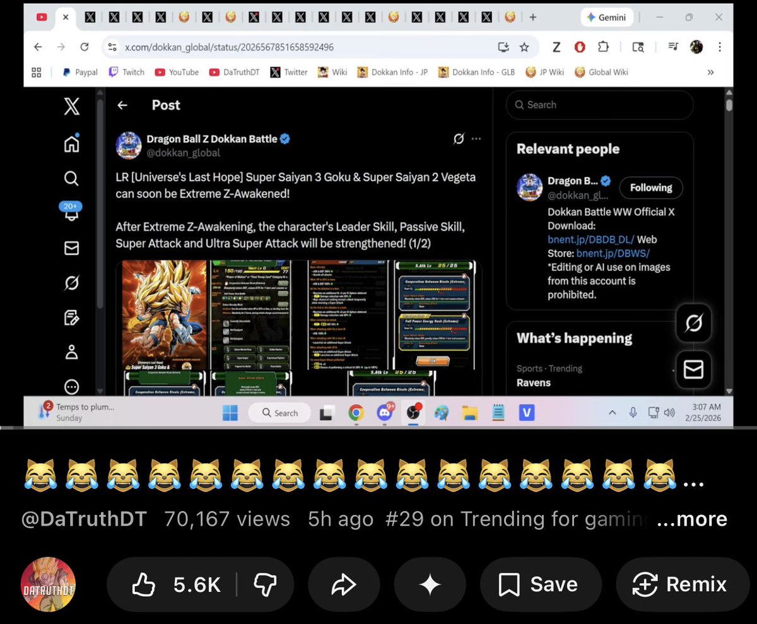The height and width of the screenshot is (624, 757).
Task: View site information icon in address bar
Action: pos(112,47)
